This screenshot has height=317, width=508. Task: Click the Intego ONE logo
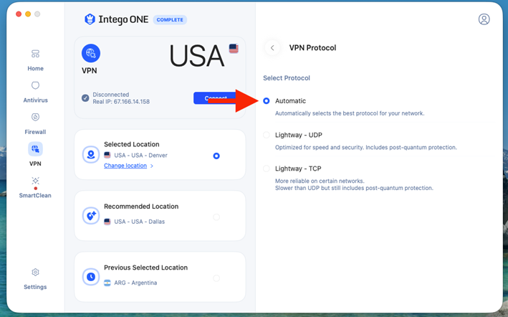(x=117, y=19)
